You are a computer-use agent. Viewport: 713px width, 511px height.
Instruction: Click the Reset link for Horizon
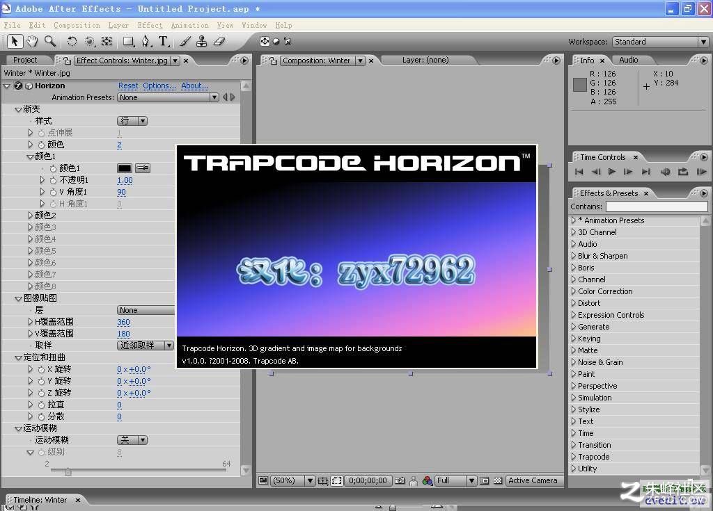pos(128,86)
